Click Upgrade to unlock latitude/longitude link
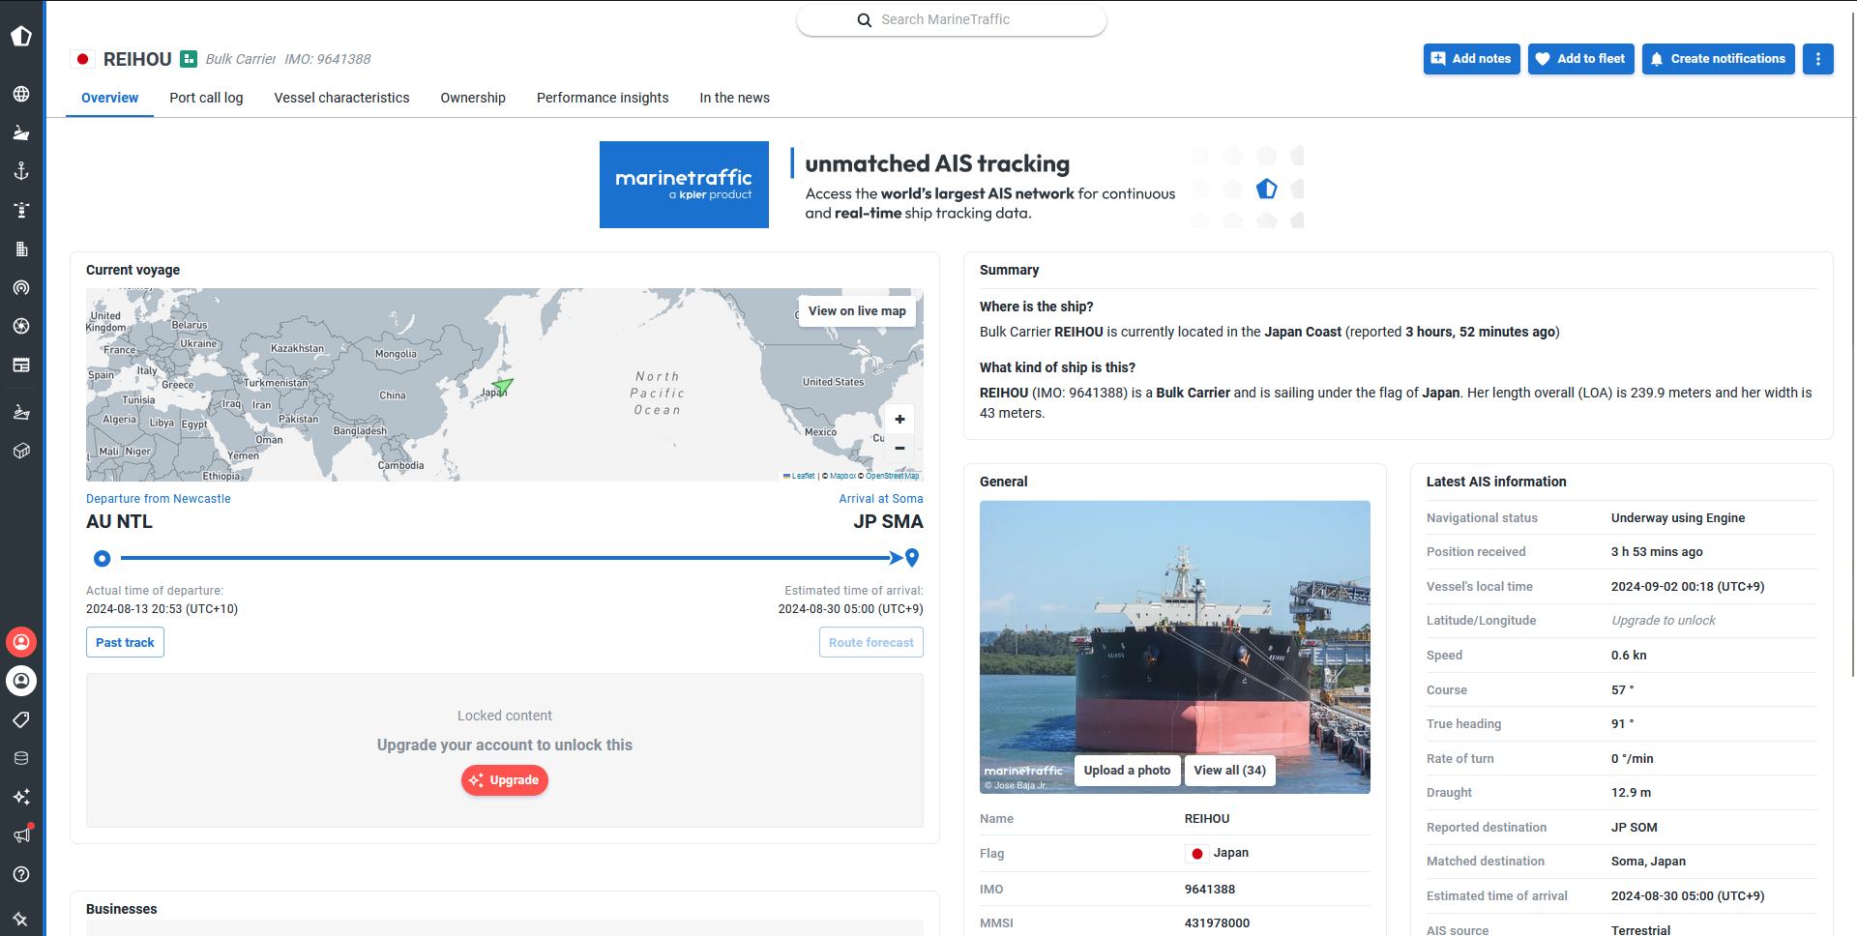 [x=1663, y=621]
